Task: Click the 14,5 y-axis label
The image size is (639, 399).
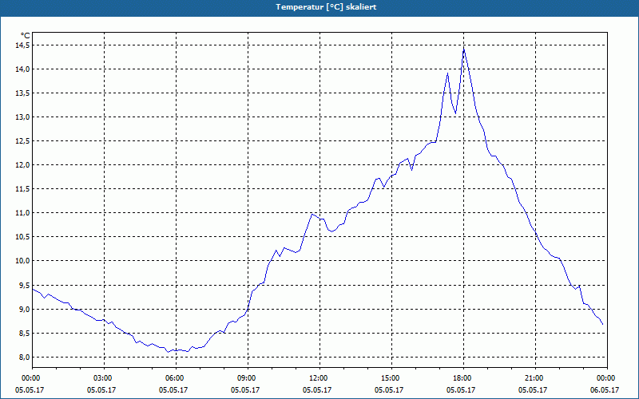Action: [22, 45]
